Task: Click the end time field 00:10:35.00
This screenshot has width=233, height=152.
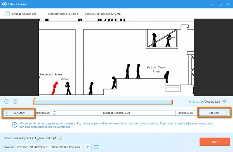Action: [185, 113]
